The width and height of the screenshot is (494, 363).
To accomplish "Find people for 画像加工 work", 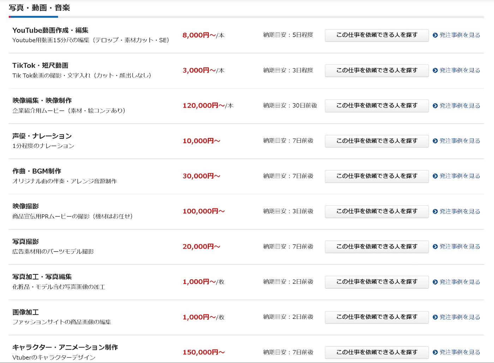I will click(376, 317).
